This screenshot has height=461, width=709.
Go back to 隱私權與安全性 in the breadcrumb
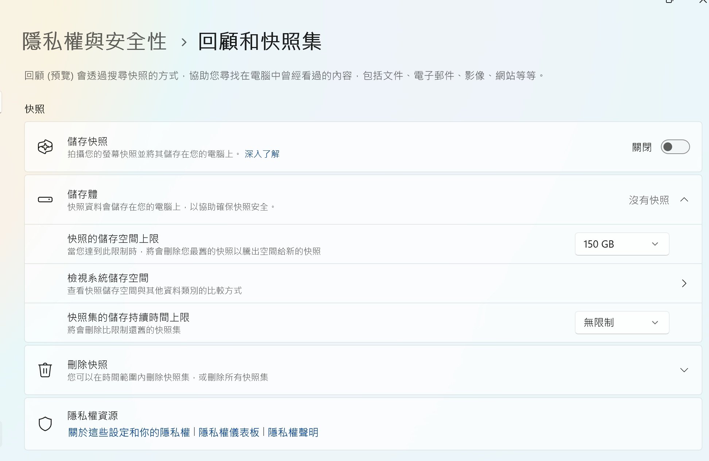click(x=94, y=42)
